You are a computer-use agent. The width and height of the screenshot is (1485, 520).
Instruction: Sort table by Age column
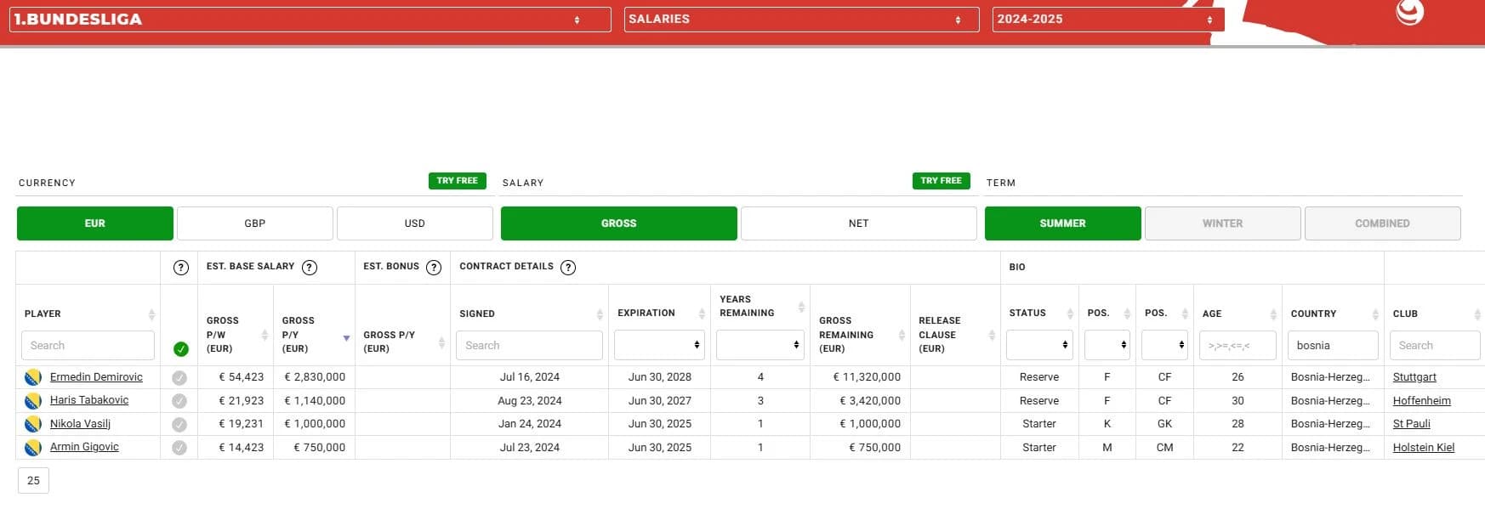pos(1273,314)
